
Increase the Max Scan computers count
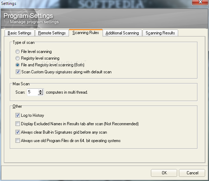(40, 91)
